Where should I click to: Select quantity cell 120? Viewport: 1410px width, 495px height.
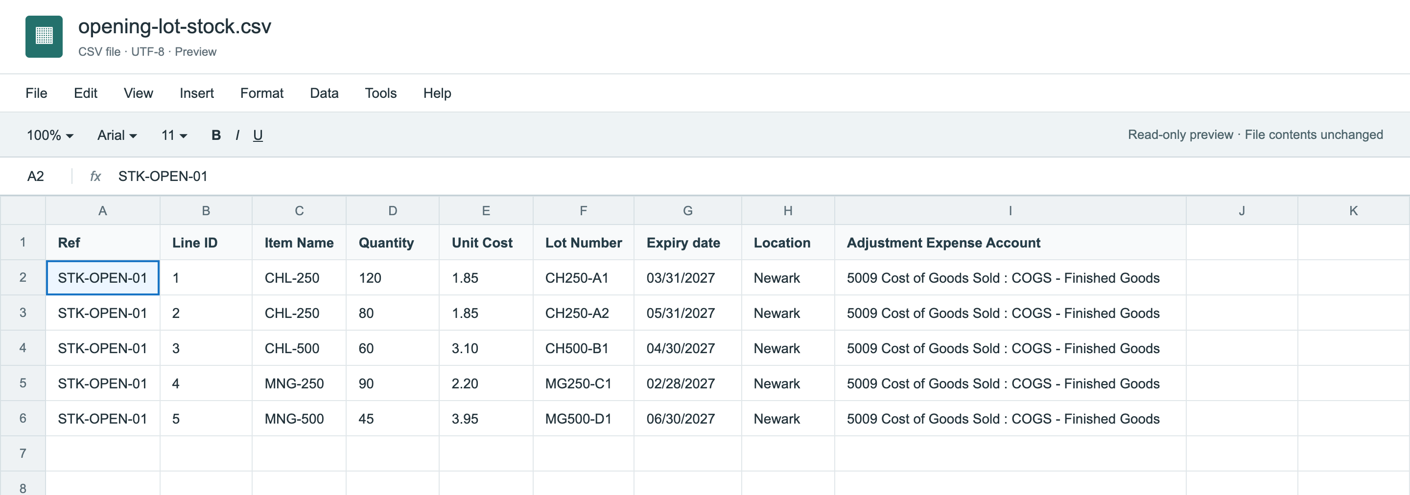(393, 278)
